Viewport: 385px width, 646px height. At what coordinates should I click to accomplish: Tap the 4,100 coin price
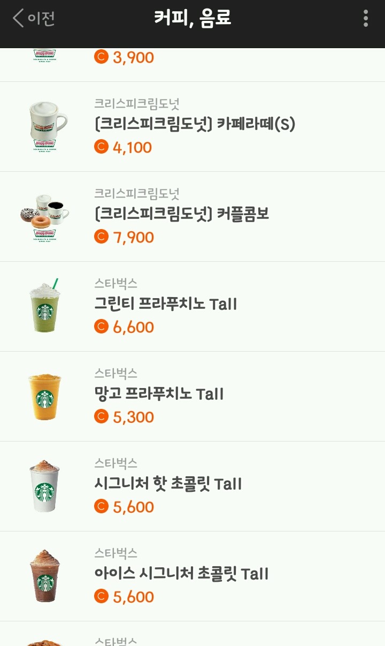[x=132, y=147]
